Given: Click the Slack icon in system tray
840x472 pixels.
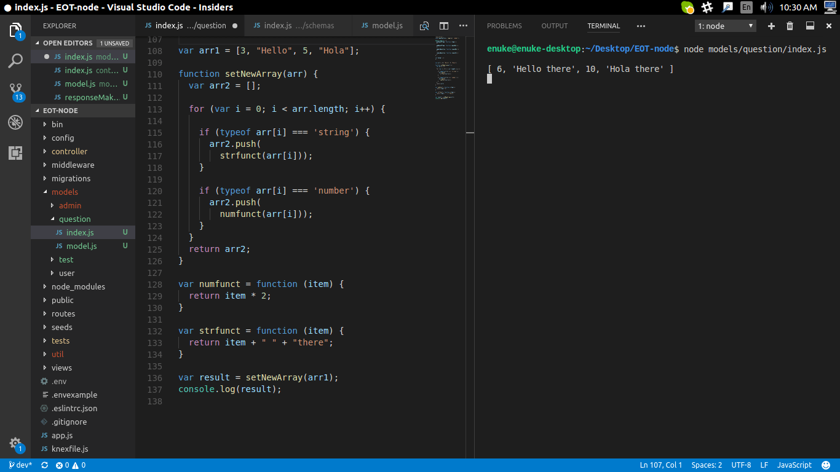Looking at the screenshot, I should (707, 7).
